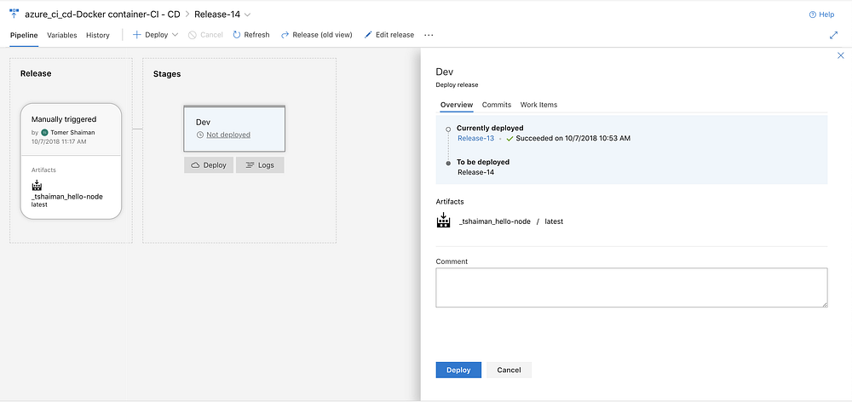
Task: Click inside the Comment text box
Action: 631,287
